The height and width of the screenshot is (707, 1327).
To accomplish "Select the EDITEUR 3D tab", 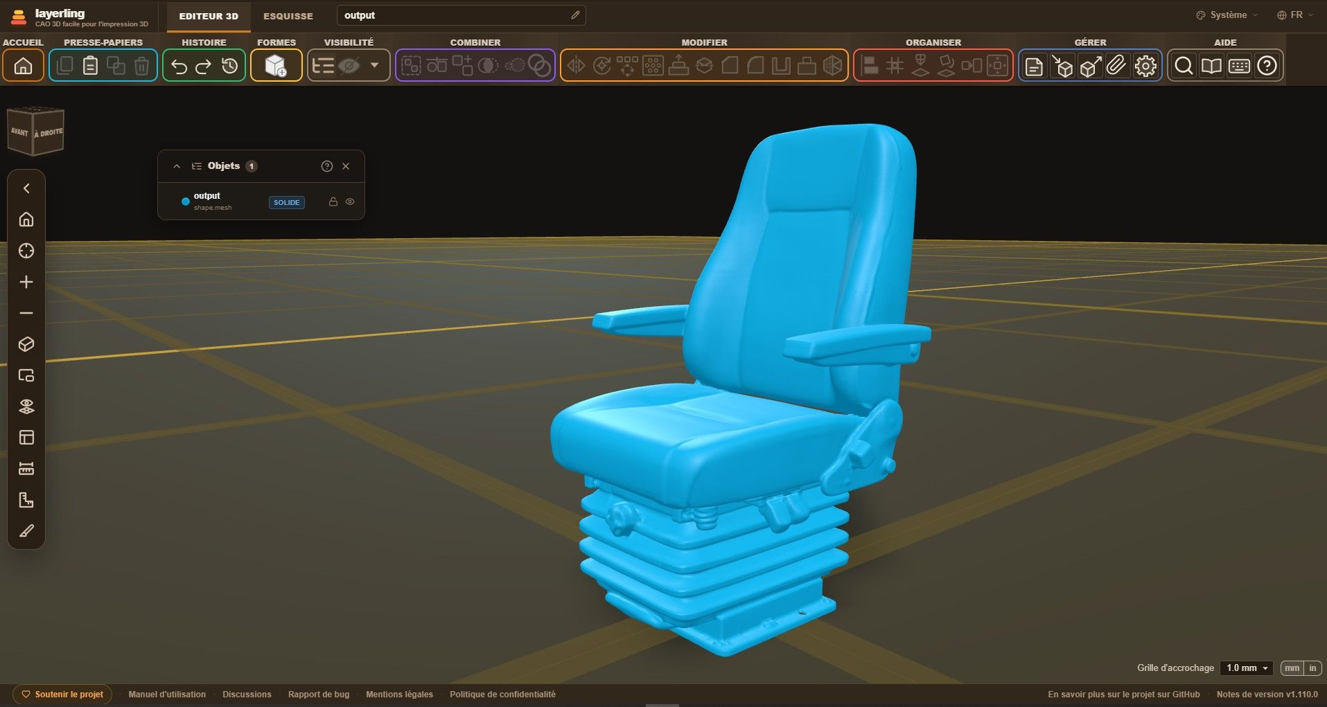I will 209,16.
